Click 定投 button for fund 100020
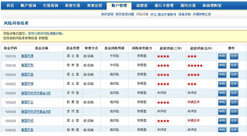Viewport: 247px width, 136px height. click(x=234, y=74)
